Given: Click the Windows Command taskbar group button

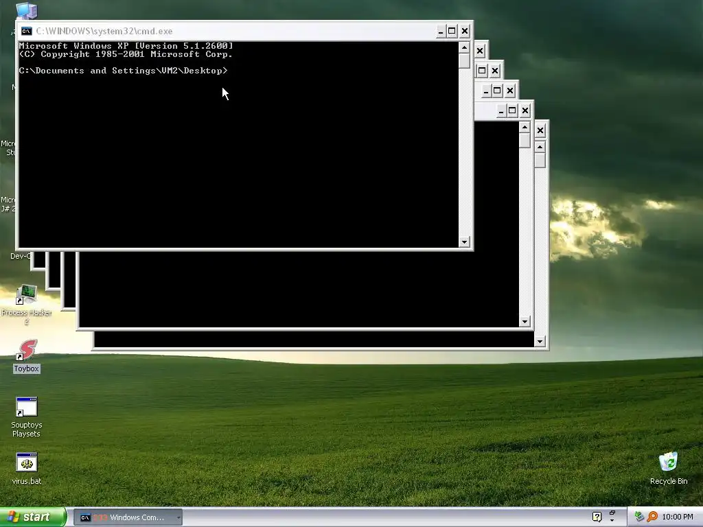Looking at the screenshot, I should (x=128, y=517).
